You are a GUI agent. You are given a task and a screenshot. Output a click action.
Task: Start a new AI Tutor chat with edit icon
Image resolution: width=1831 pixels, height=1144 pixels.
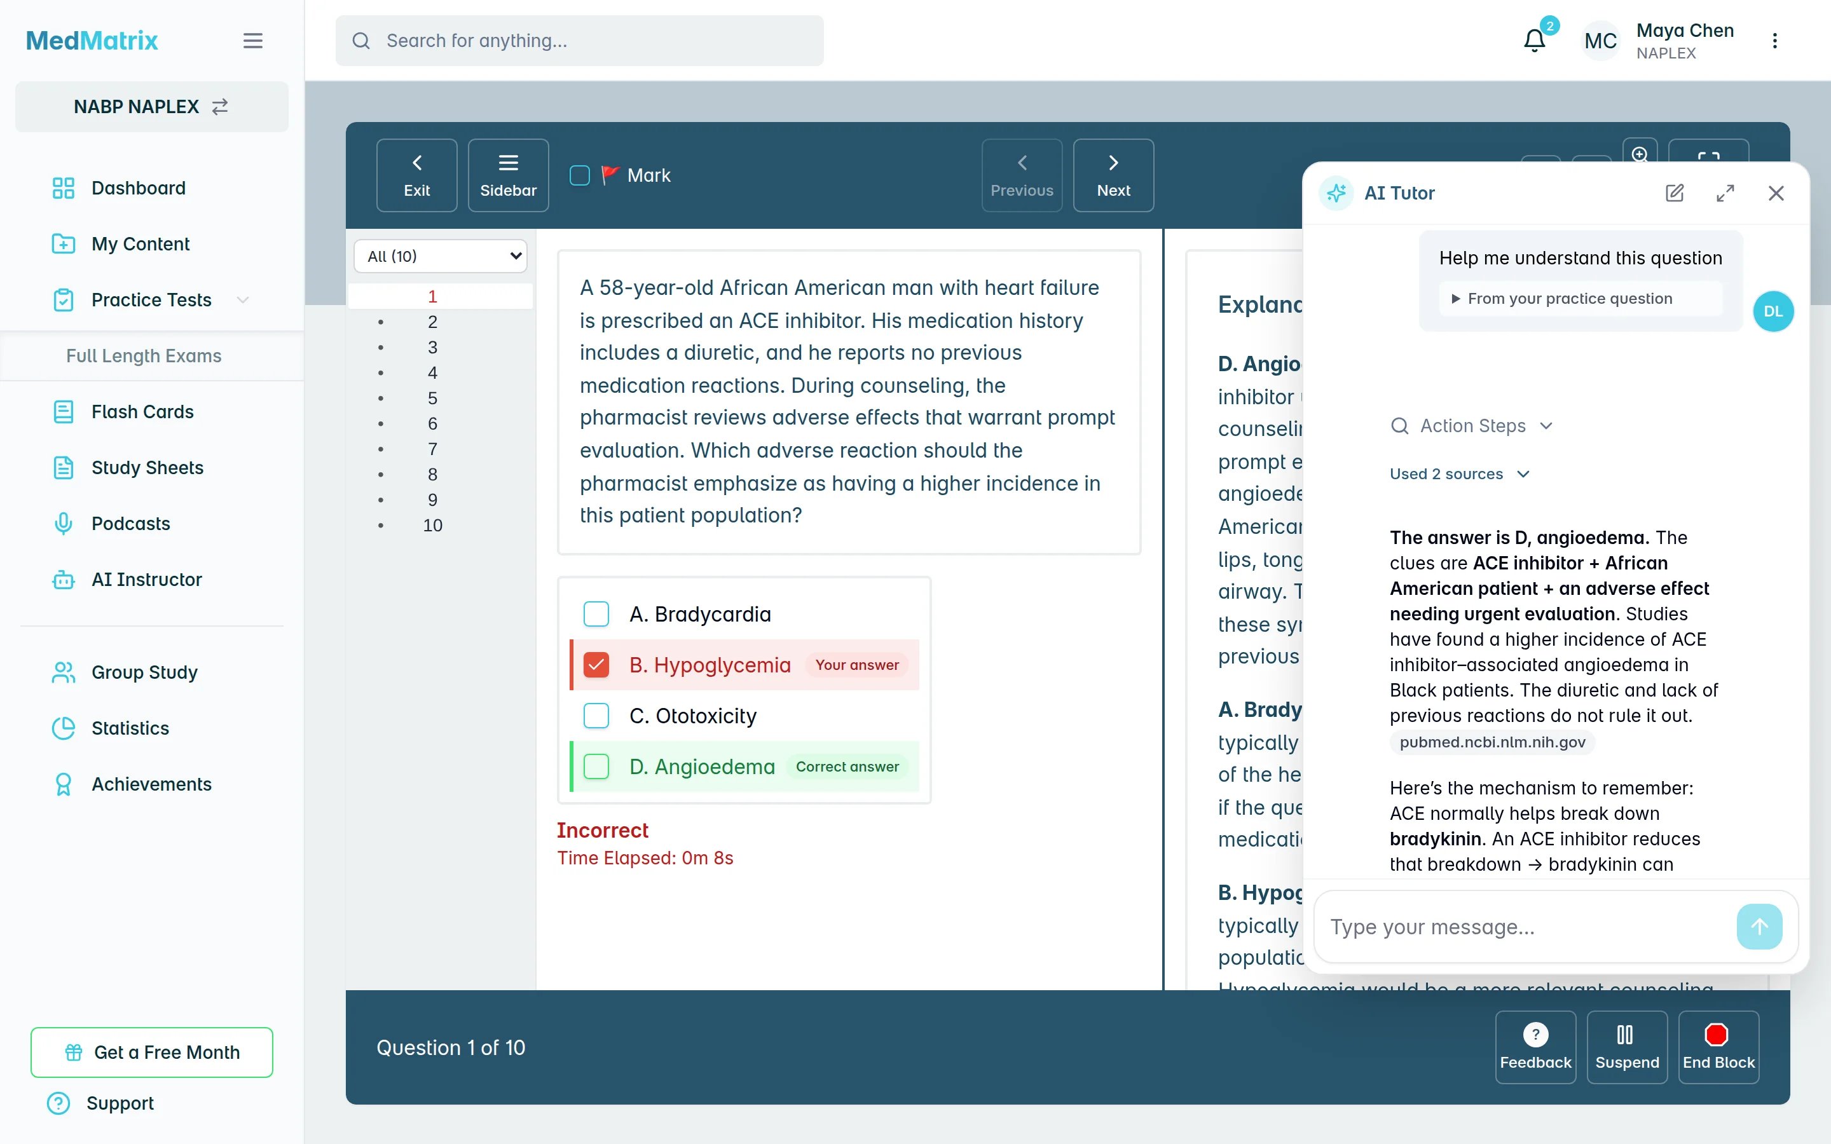(1675, 193)
